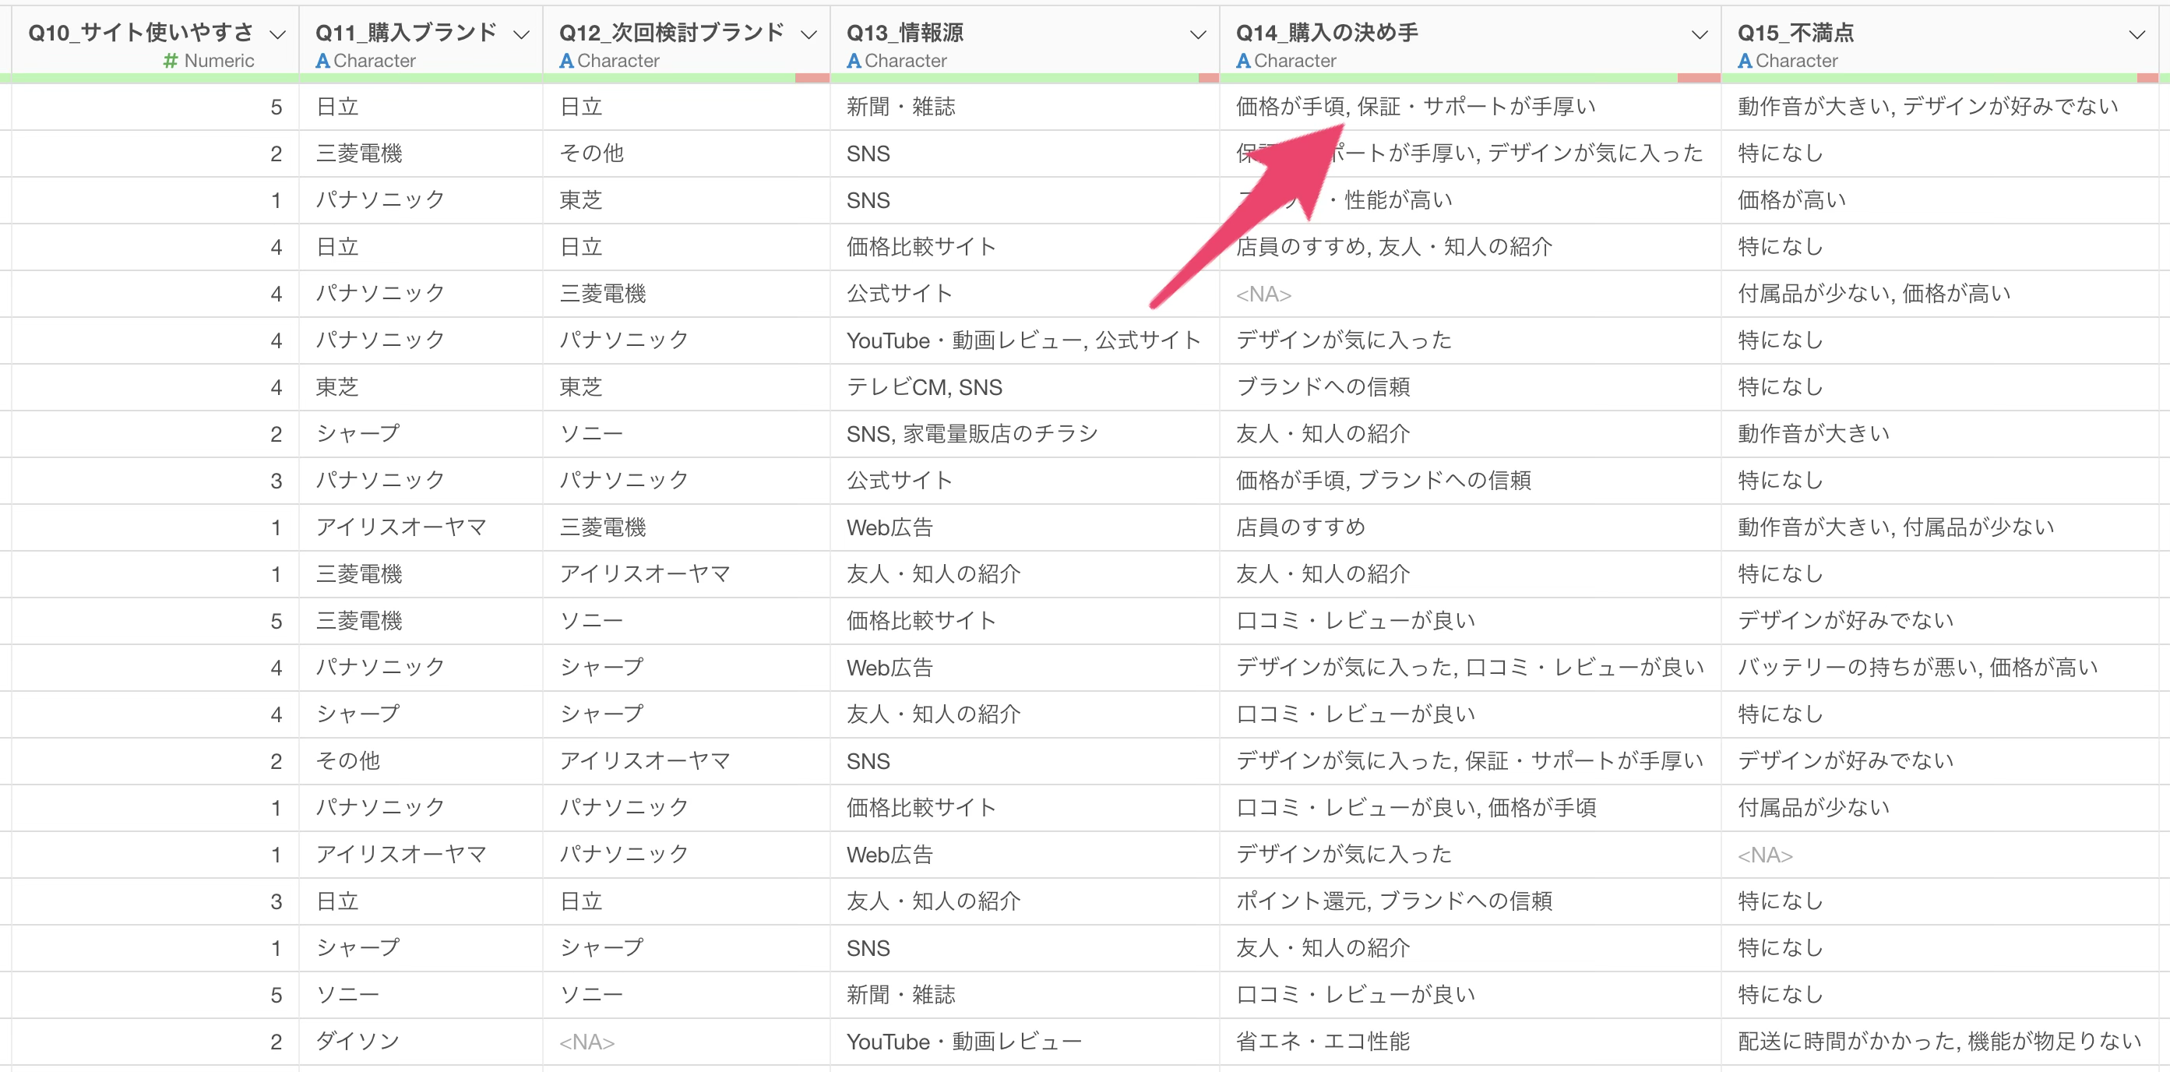2170x1072 pixels.
Task: Click the <NA> cell in Q14_購入の決め手 column
Action: pyautogui.click(x=1470, y=294)
